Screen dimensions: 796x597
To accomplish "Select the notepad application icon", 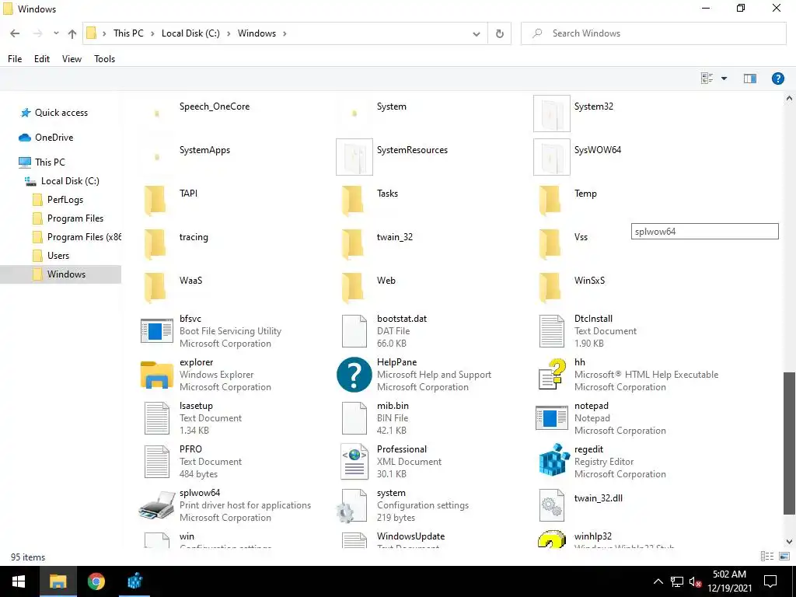I will pyautogui.click(x=551, y=417).
